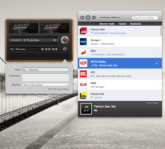Open Quality dropdown 'Music (high quality)'
The image size is (165, 149).
pos(45,85)
